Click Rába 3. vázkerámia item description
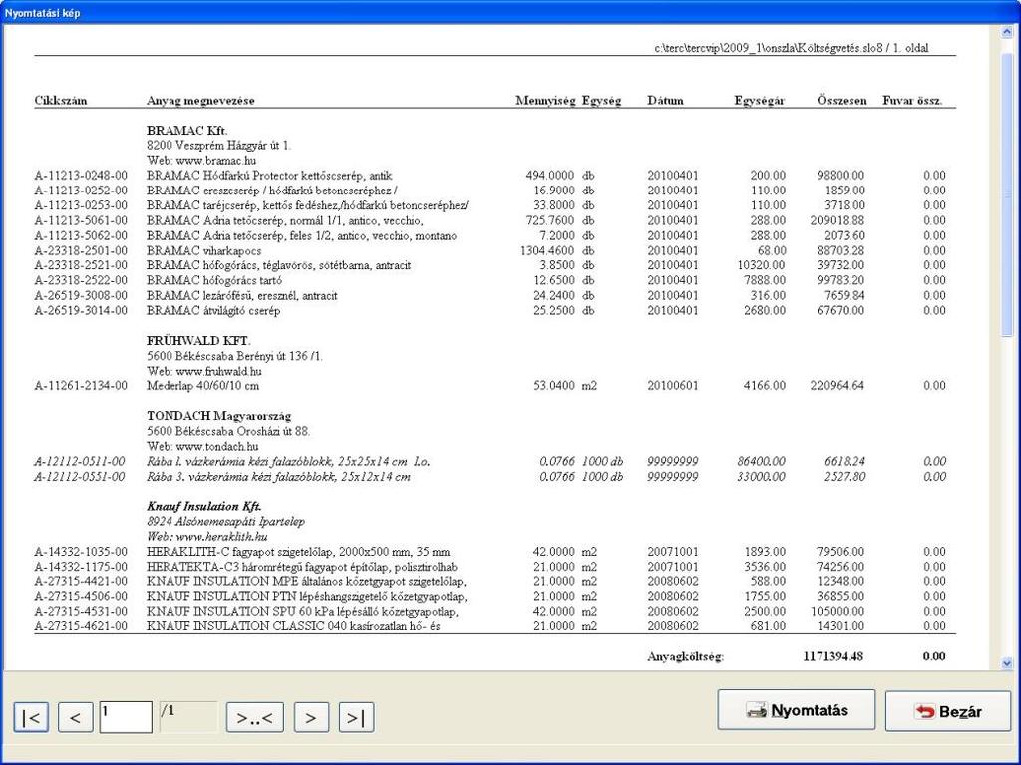 click(279, 477)
